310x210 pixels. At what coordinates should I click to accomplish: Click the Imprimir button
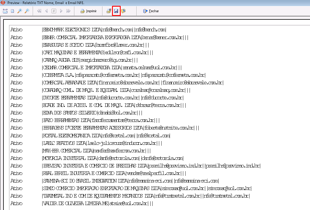click(88, 11)
